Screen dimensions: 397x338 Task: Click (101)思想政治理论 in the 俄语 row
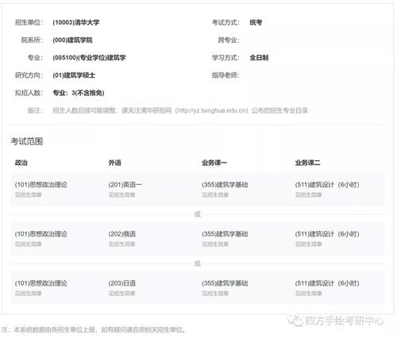tap(41, 234)
